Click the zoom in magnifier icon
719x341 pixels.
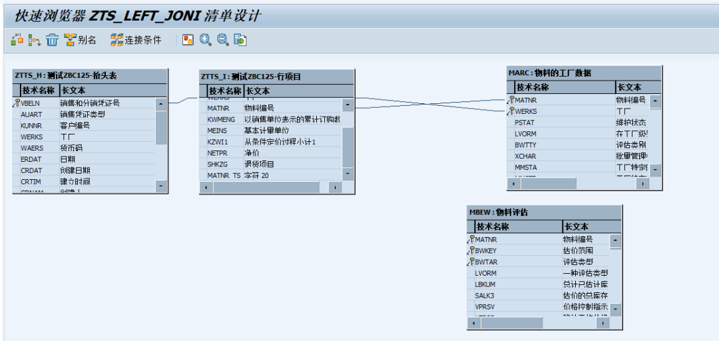[x=206, y=40]
